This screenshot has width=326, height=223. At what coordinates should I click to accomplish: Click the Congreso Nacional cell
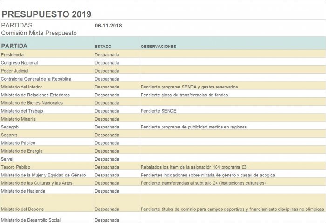tap(20, 63)
